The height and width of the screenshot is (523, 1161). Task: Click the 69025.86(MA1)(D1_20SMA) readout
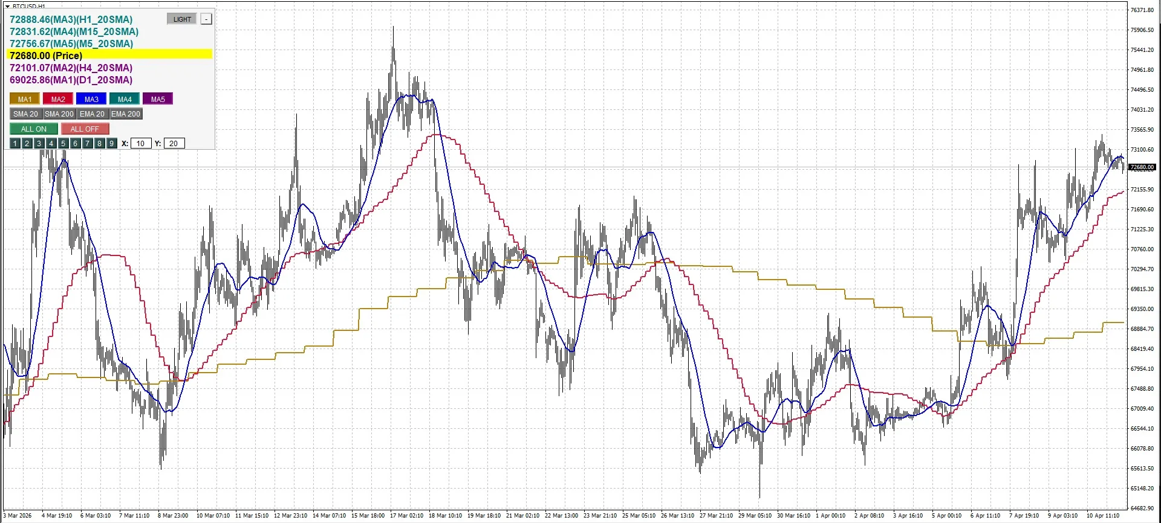(71, 80)
